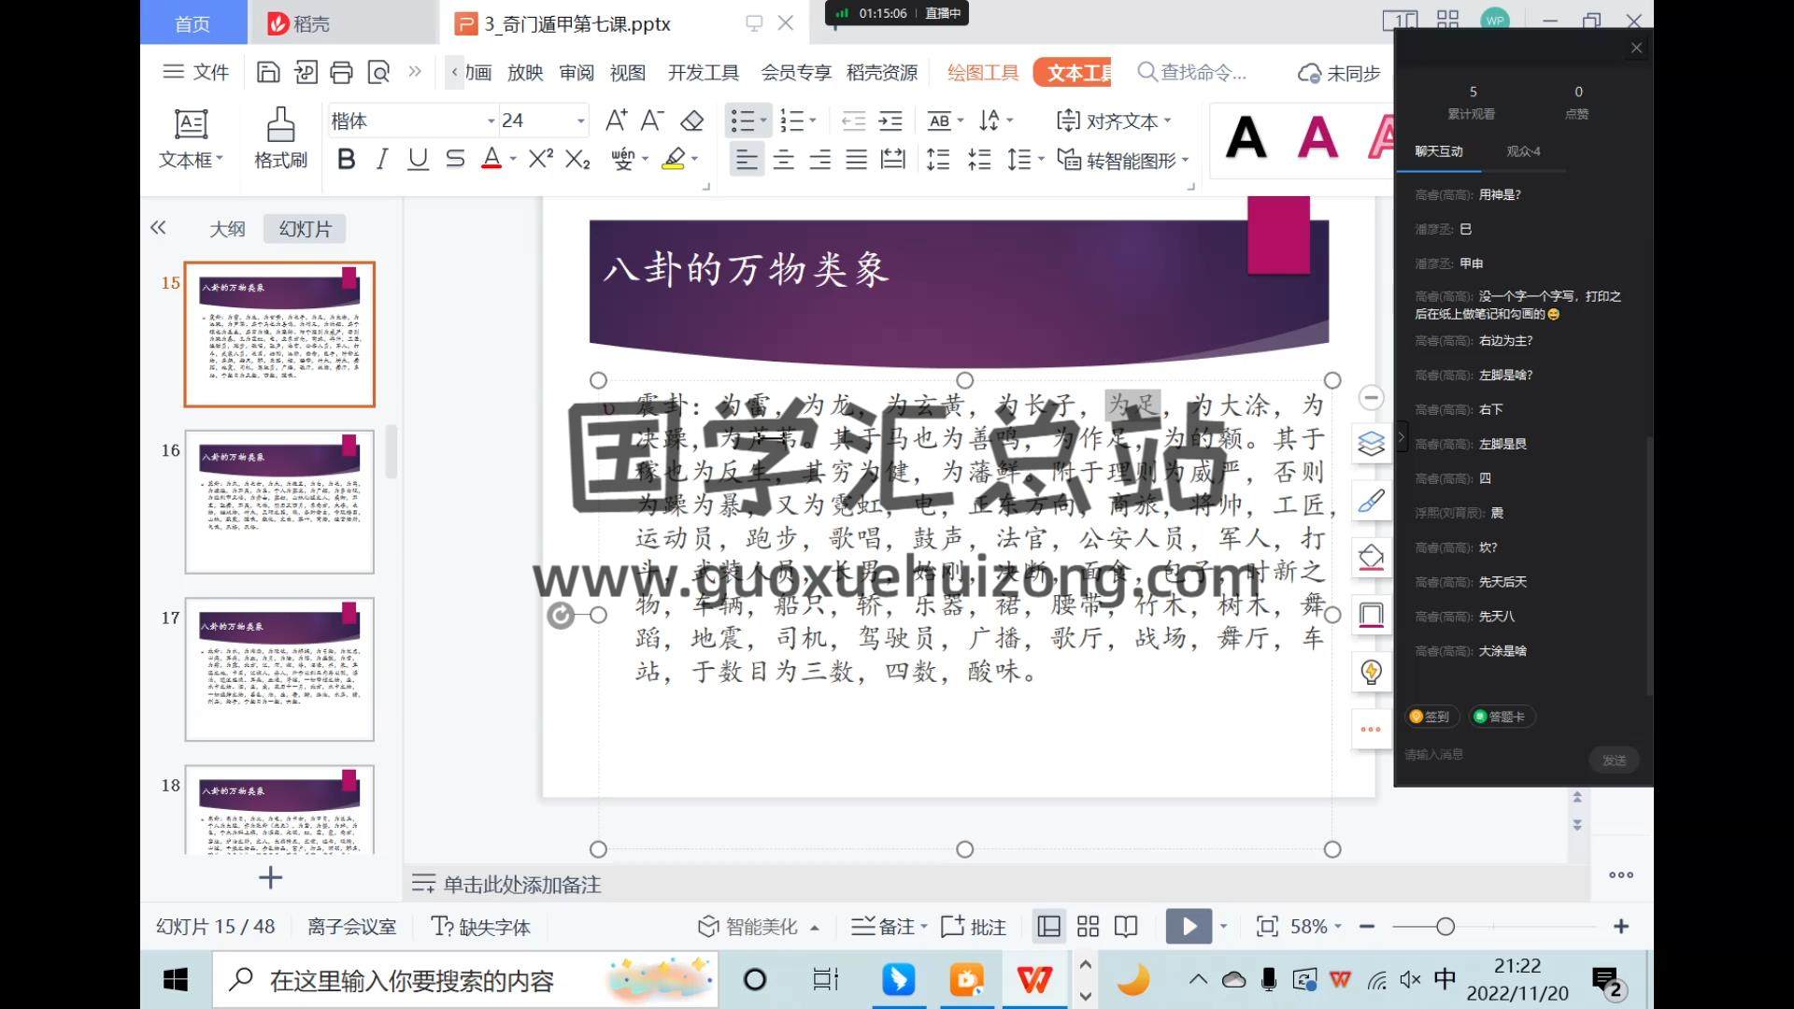Toggle underline formatting
Image resolution: width=1794 pixels, height=1009 pixels.
(418, 159)
